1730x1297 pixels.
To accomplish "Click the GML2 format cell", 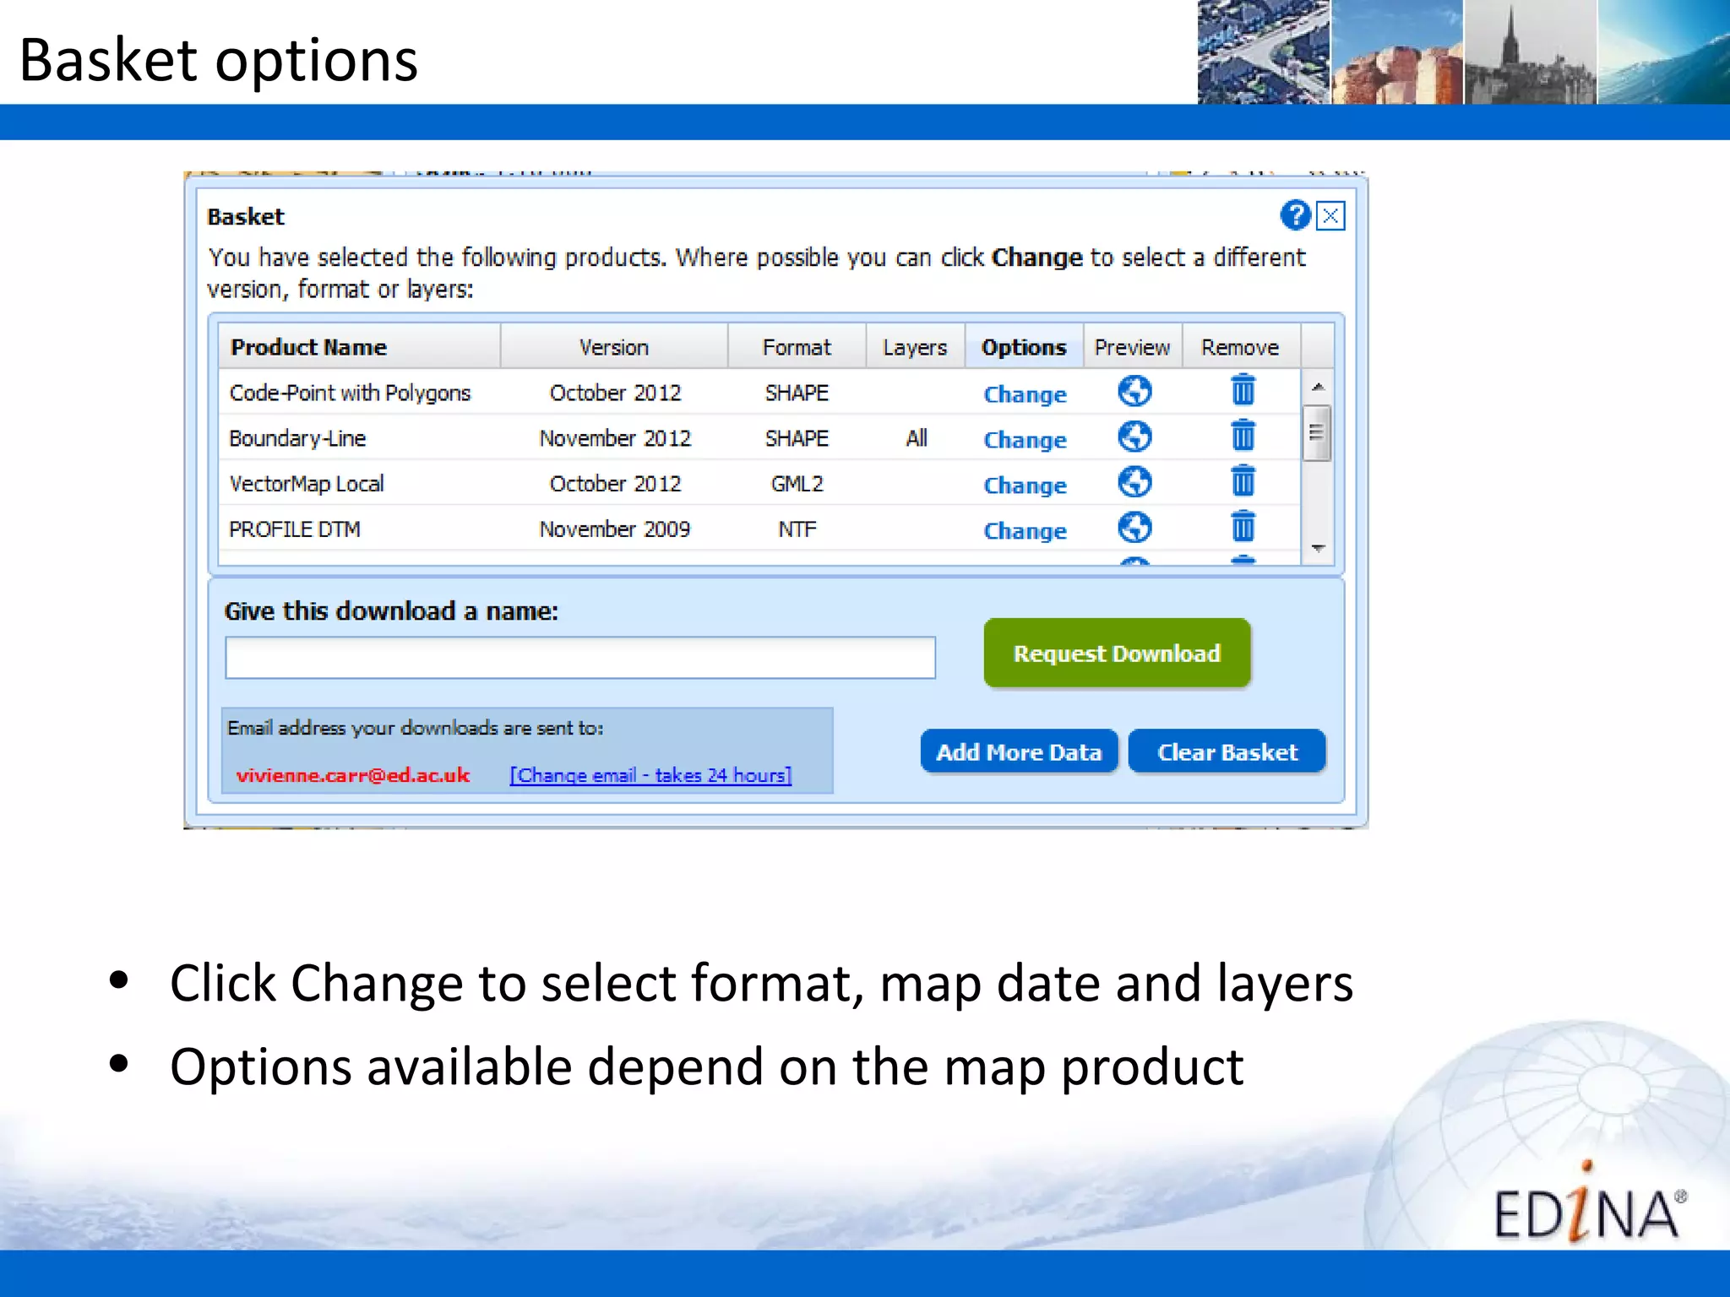I will point(797,484).
